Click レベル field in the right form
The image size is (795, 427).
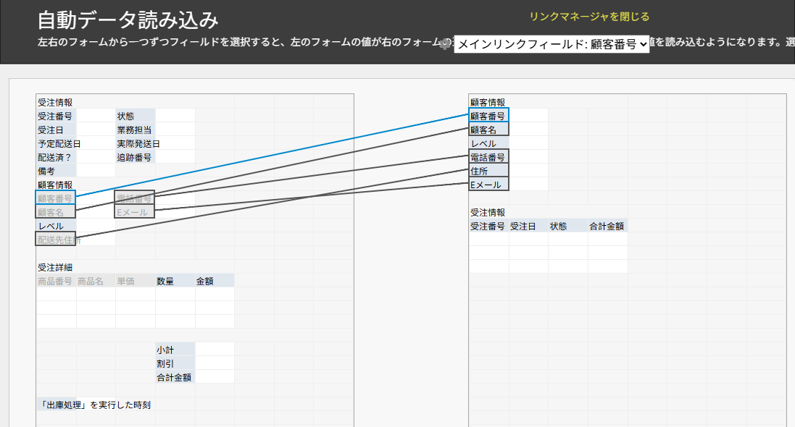(488, 143)
